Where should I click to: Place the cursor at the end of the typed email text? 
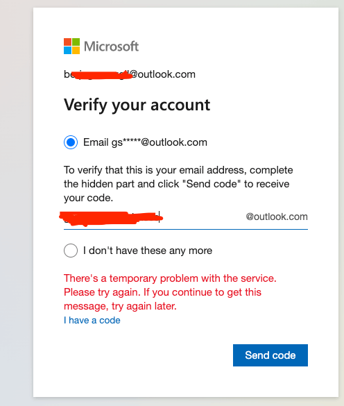click(160, 217)
